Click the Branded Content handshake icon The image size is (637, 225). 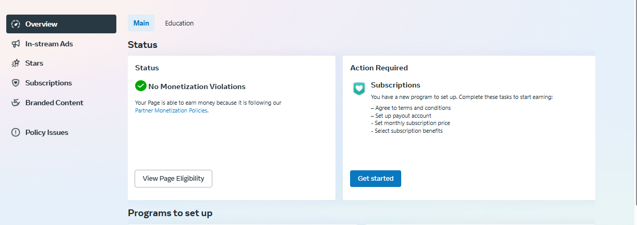pos(16,103)
